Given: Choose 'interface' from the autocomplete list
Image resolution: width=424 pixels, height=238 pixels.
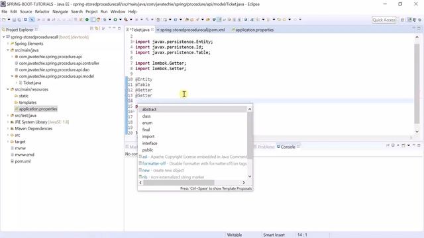Looking at the screenshot, I should [193, 143].
